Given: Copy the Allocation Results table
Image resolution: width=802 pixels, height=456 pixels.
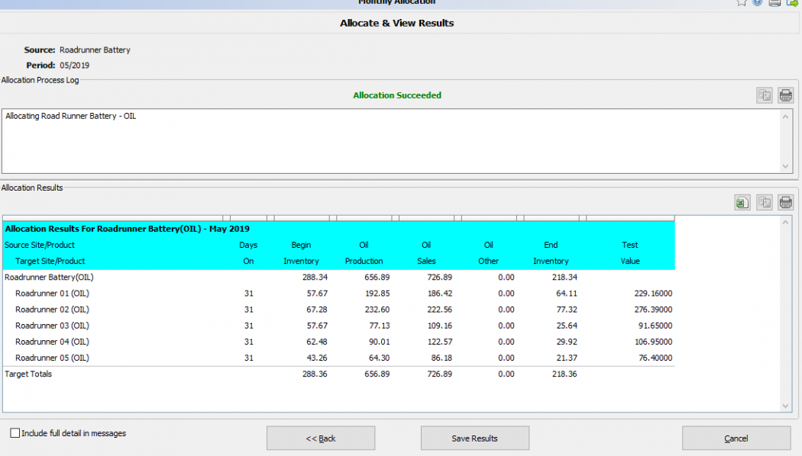Looking at the screenshot, I should [765, 202].
